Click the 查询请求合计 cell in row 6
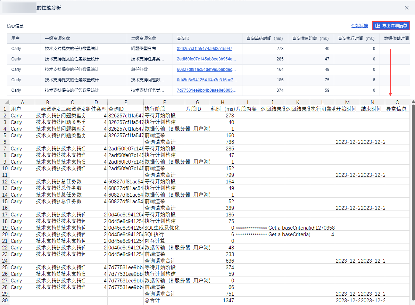 point(164,142)
